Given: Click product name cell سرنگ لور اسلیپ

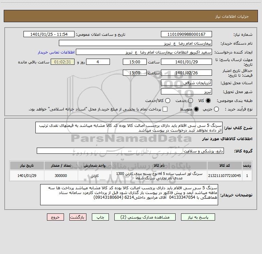Looking at the screenshot, I should pos(159,176).
